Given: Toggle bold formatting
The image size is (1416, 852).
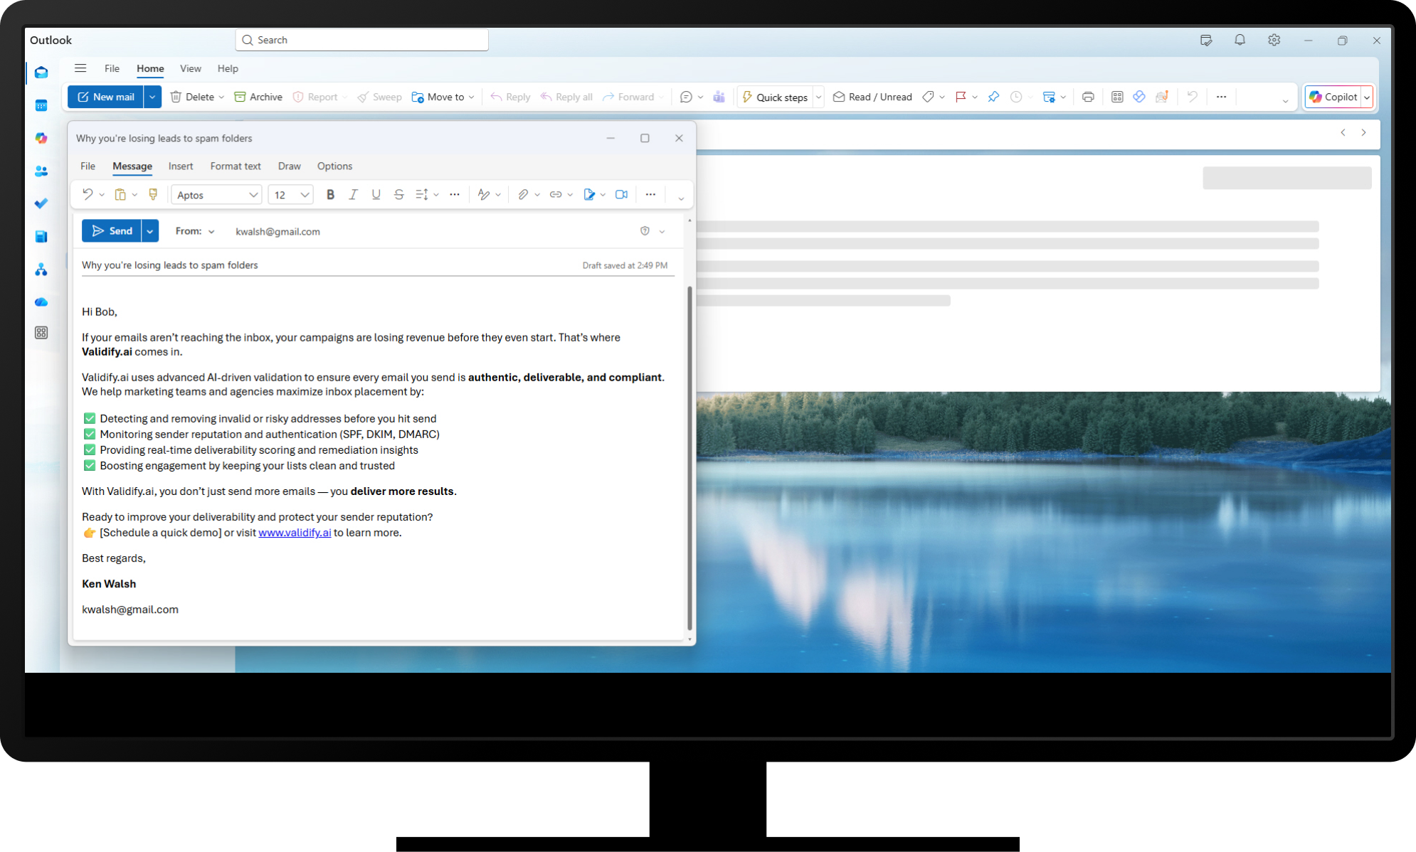Looking at the screenshot, I should click(x=330, y=194).
